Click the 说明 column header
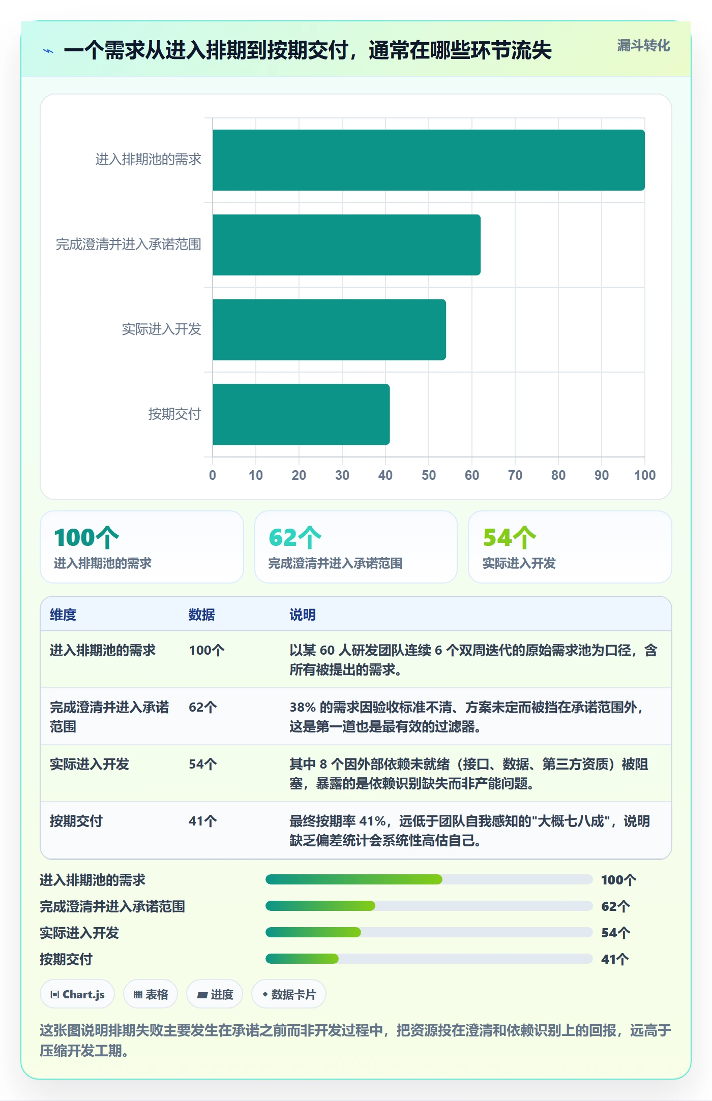 pyautogui.click(x=303, y=615)
